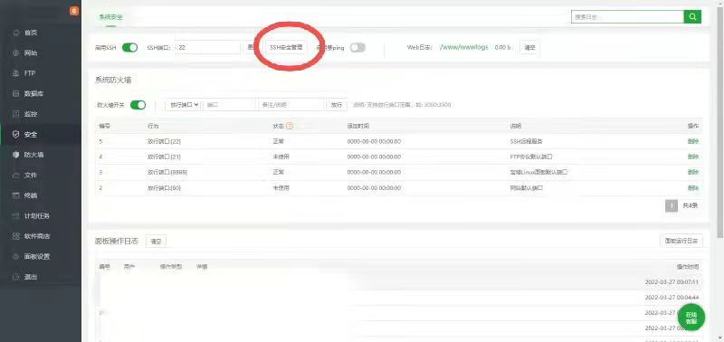
Task: Click the orange help icon beside 状态
Action: [290, 126]
